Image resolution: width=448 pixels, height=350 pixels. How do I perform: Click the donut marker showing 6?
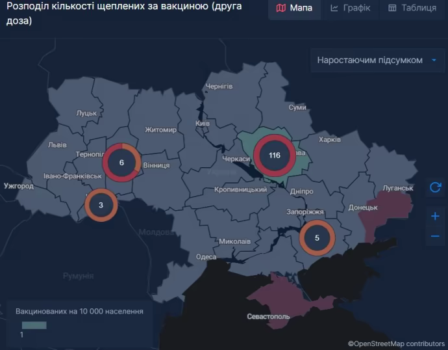[x=121, y=163]
